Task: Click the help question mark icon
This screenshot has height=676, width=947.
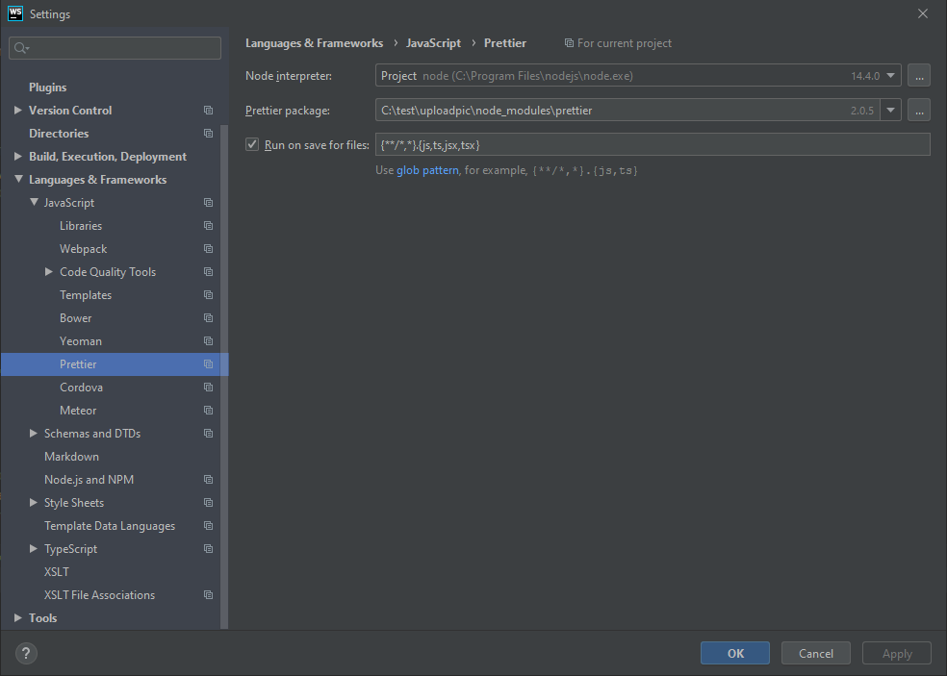Action: point(26,653)
